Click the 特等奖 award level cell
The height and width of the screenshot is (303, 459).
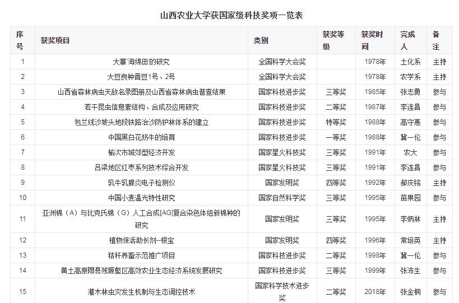pos(336,122)
